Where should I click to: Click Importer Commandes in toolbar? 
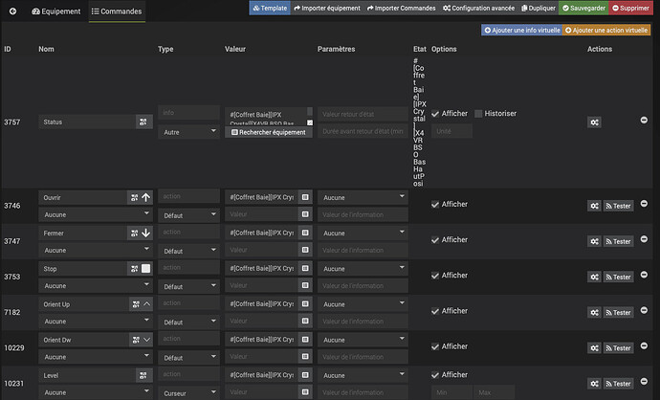coord(402,8)
